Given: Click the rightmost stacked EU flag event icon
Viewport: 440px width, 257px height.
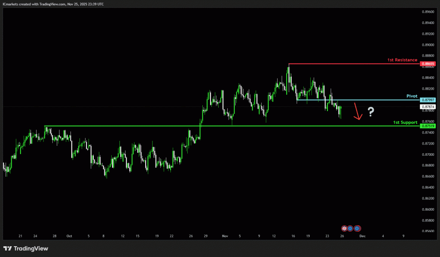Looking at the screenshot, I should pos(357,228).
